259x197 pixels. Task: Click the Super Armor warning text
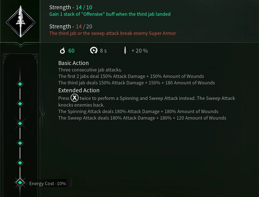113,33
